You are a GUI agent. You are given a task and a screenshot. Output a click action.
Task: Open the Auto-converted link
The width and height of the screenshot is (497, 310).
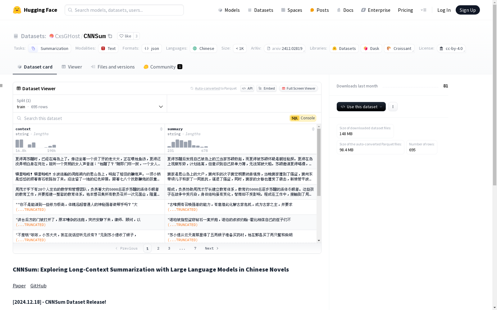pyautogui.click(x=207, y=88)
